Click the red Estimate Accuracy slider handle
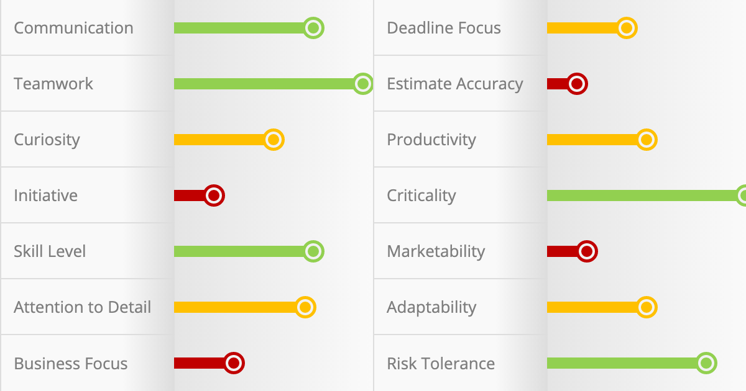Viewport: 746px width, 391px height. 577,84
